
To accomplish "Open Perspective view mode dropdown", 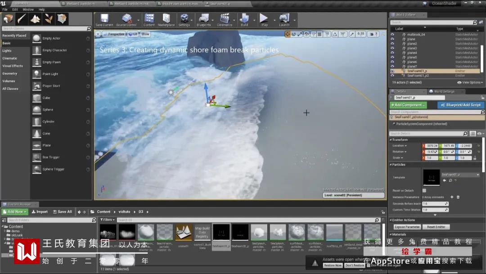I will pos(114,34).
